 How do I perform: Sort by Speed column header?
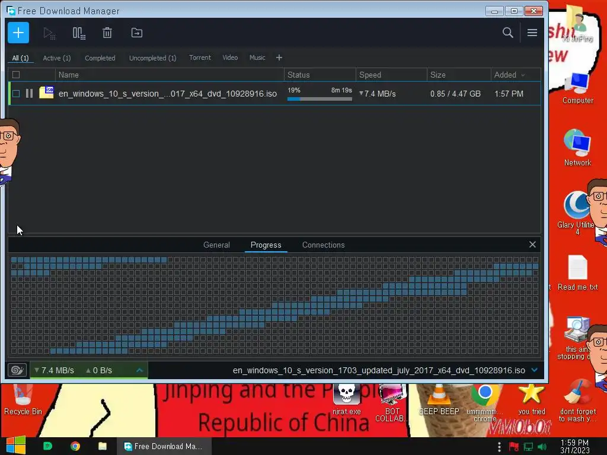(x=370, y=75)
